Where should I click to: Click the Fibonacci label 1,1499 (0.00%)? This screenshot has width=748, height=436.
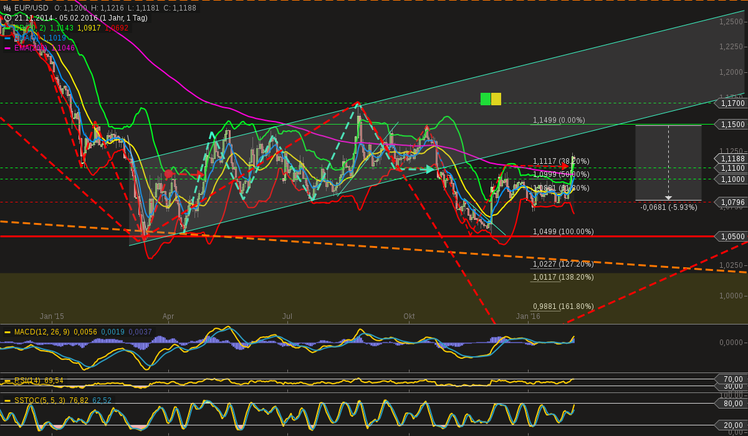pyautogui.click(x=559, y=120)
